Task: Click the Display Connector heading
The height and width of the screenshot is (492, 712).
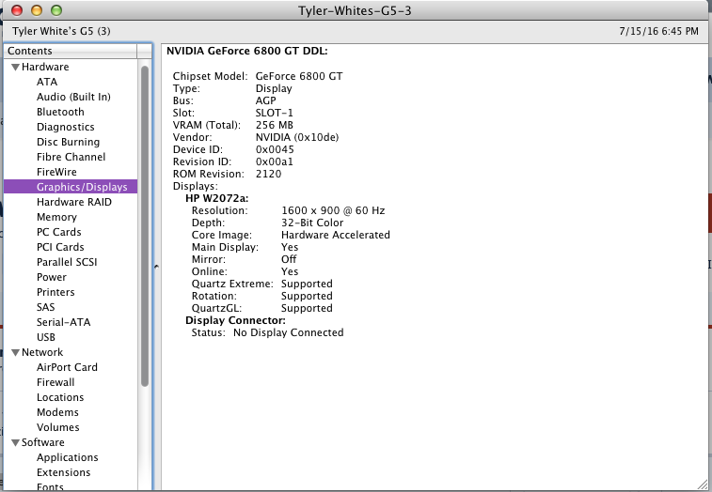Action: pyautogui.click(x=235, y=320)
